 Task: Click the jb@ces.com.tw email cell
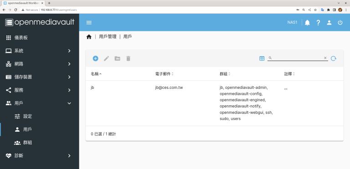(x=169, y=88)
